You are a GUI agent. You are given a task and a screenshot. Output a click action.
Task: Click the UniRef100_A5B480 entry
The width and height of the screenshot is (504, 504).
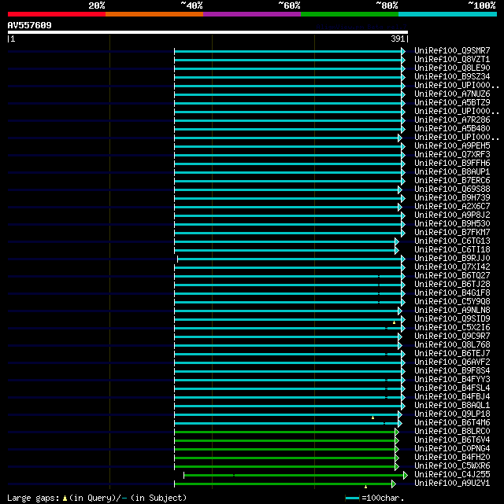(x=452, y=129)
